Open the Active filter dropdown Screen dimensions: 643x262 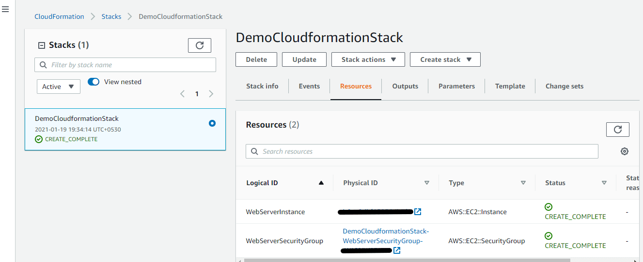pyautogui.click(x=59, y=87)
